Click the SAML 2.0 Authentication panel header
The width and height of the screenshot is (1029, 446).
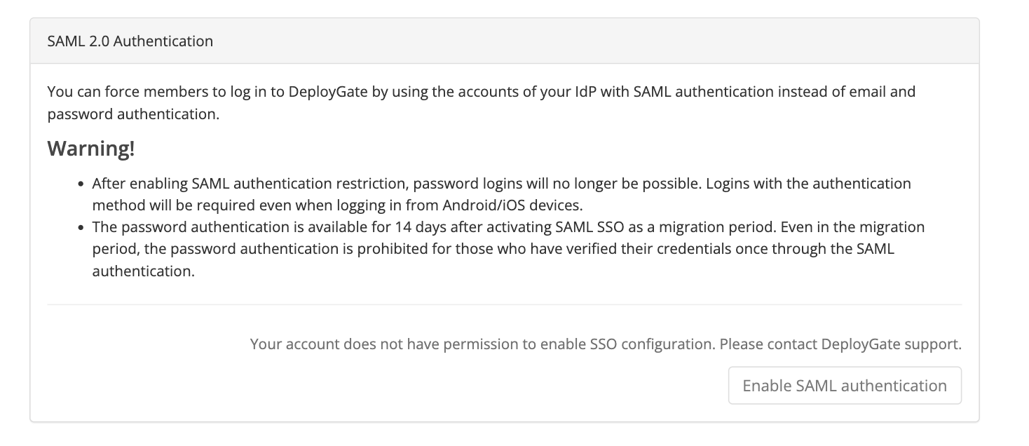coord(130,41)
